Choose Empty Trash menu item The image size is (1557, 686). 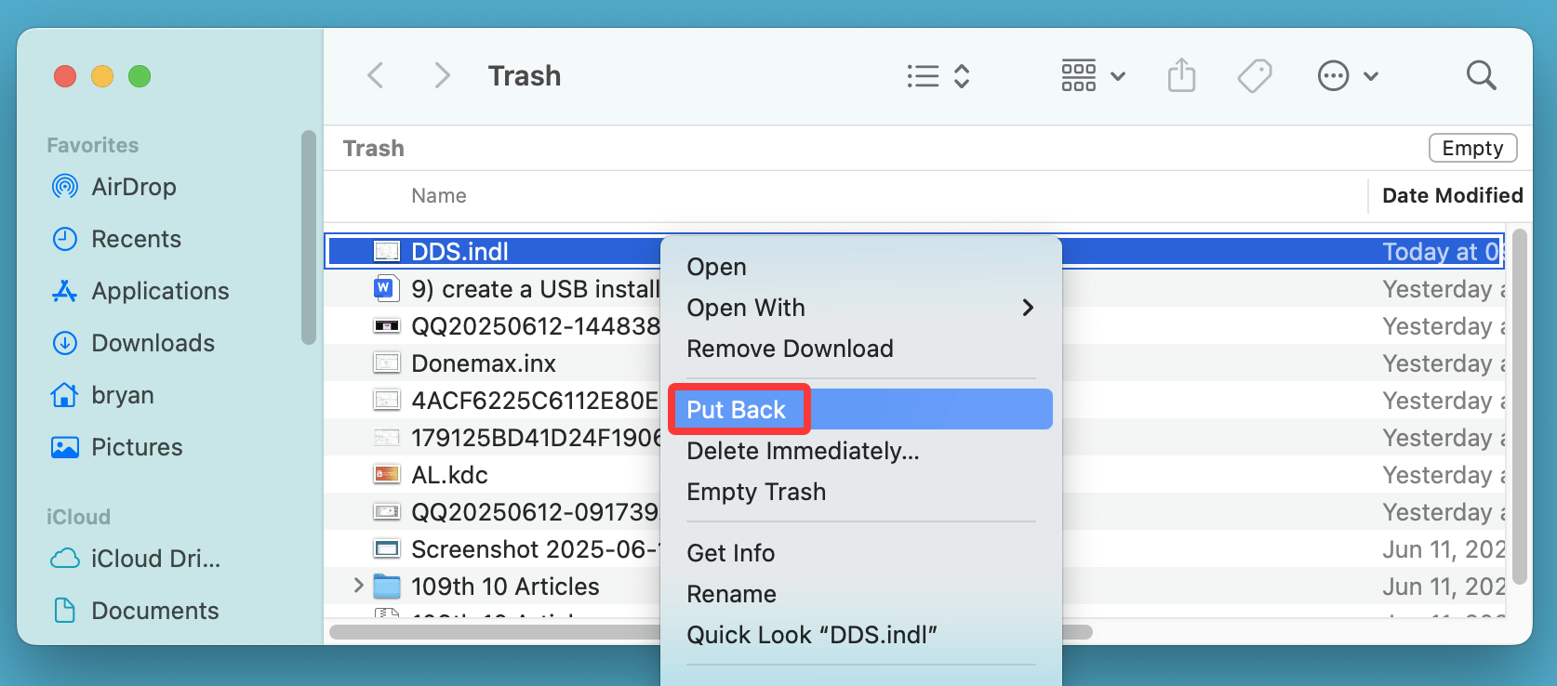point(860,492)
